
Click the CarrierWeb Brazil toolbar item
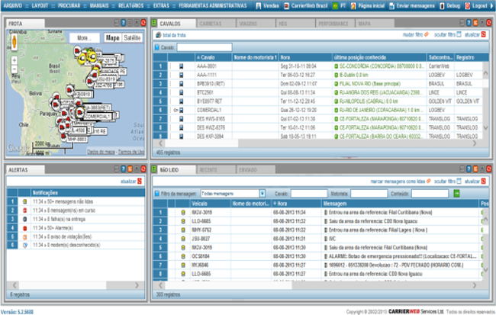click(x=305, y=5)
